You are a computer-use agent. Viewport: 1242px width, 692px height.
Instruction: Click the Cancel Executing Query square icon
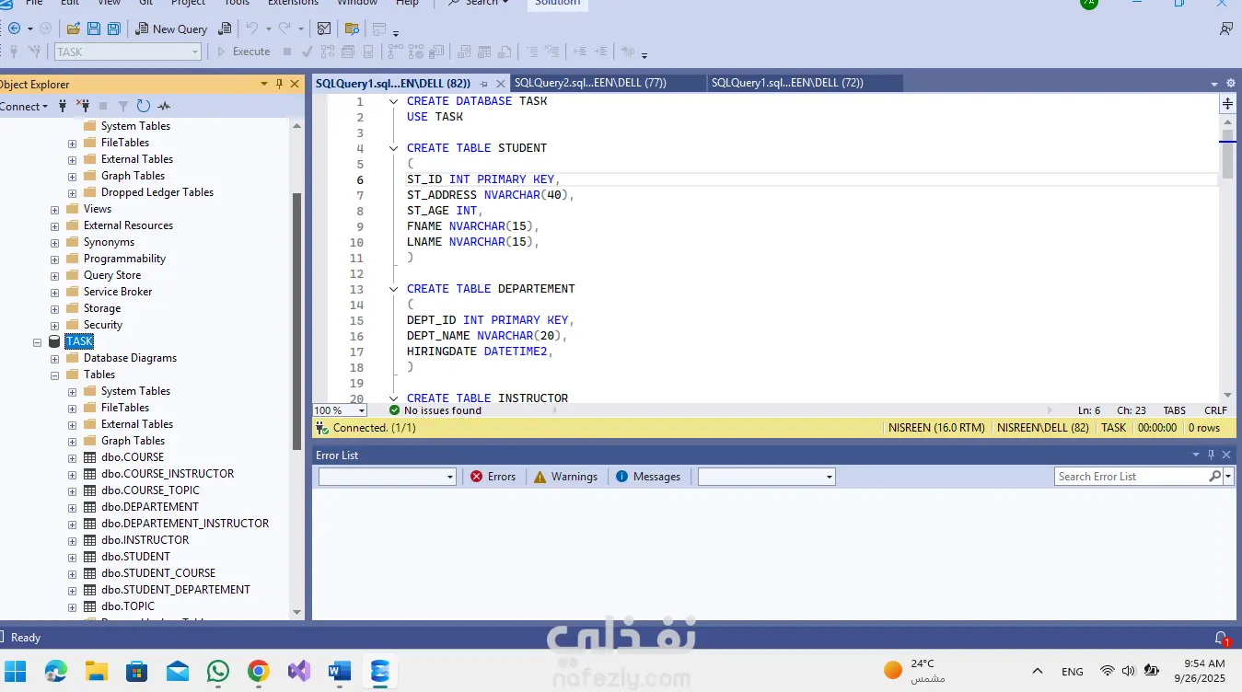[287, 52]
